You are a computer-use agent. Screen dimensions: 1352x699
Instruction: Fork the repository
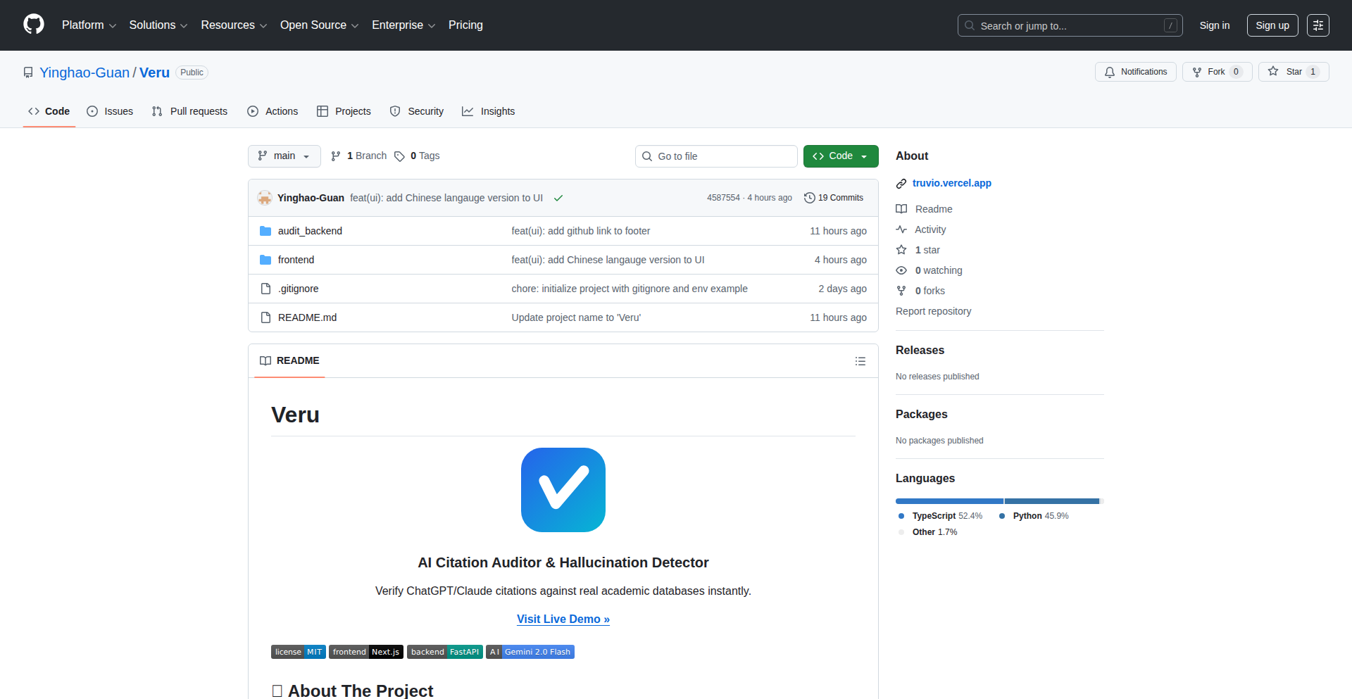pyautogui.click(x=1217, y=72)
